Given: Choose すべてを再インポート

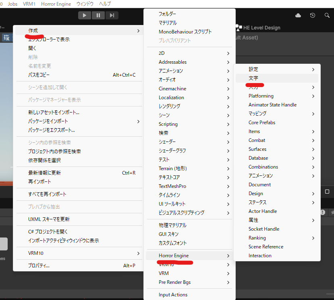Looking at the screenshot, I should (x=79, y=194).
